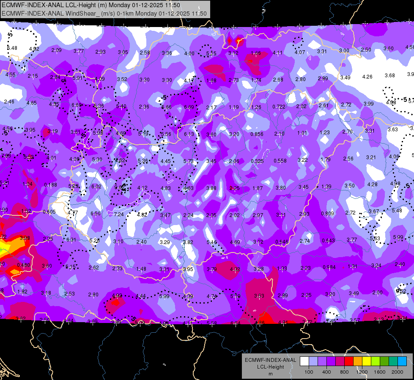Select the red legend color swatch
The height and width of the screenshot is (380, 414).
[x=349, y=361]
